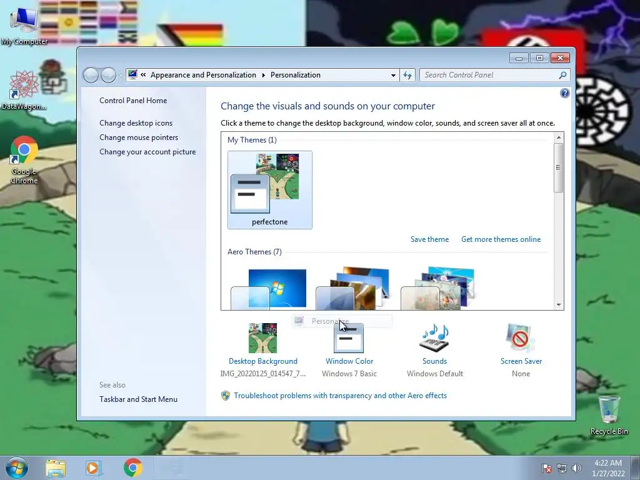Open the Recycle Bin
Image resolution: width=640 pixels, height=480 pixels.
[609, 414]
